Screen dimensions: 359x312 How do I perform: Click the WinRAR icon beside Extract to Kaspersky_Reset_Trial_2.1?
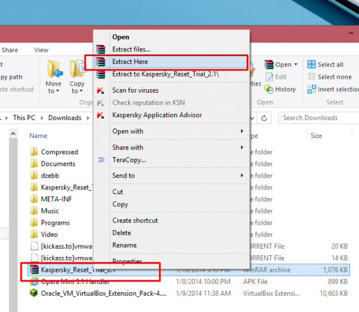101,74
